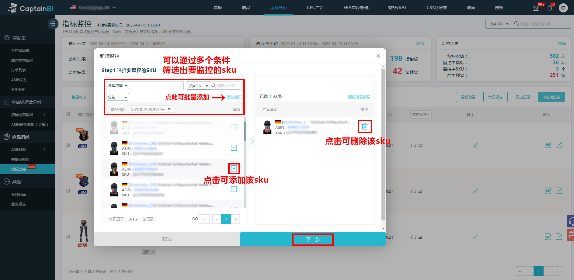Image resolution: width=574 pixels, height=280 pixels.
Task: Open the 财务/VAT top menu
Action: [397, 8]
